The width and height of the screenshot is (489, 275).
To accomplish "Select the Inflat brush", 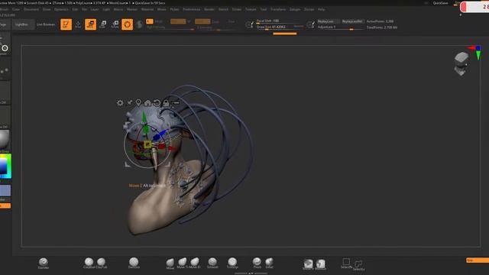I will pos(270,263).
